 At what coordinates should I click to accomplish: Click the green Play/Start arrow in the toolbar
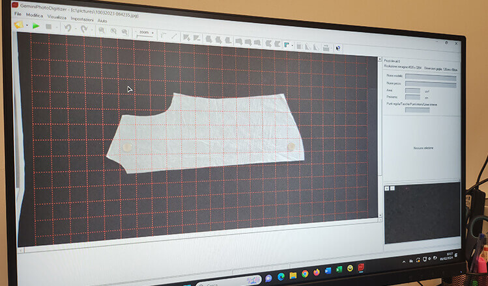[x=36, y=26]
